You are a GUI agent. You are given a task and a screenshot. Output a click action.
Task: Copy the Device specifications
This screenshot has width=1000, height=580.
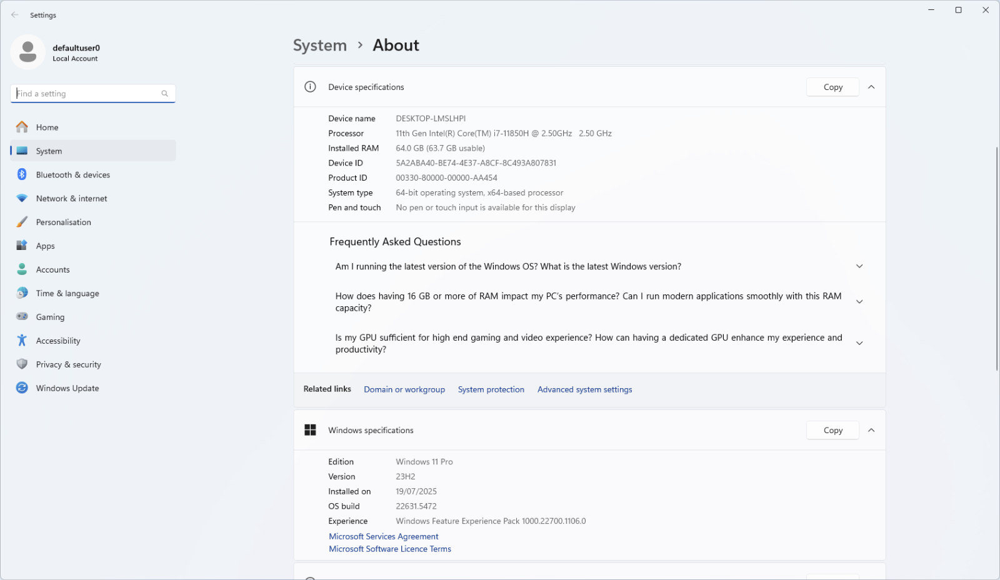click(832, 87)
